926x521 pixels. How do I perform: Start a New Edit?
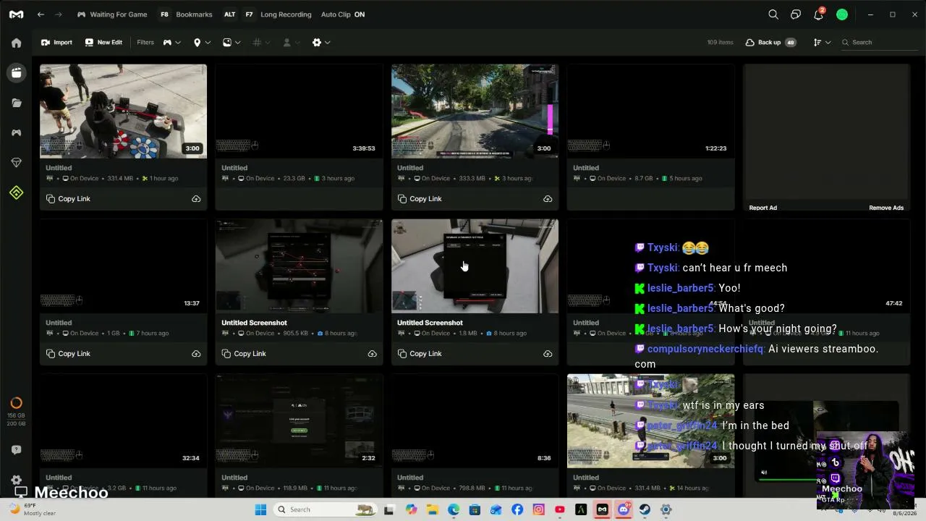[x=103, y=43]
